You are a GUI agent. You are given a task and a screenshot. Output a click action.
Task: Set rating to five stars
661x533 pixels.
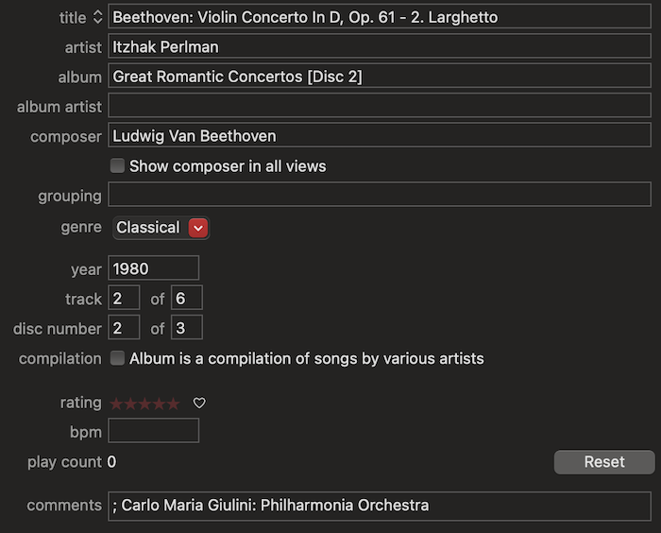173,404
